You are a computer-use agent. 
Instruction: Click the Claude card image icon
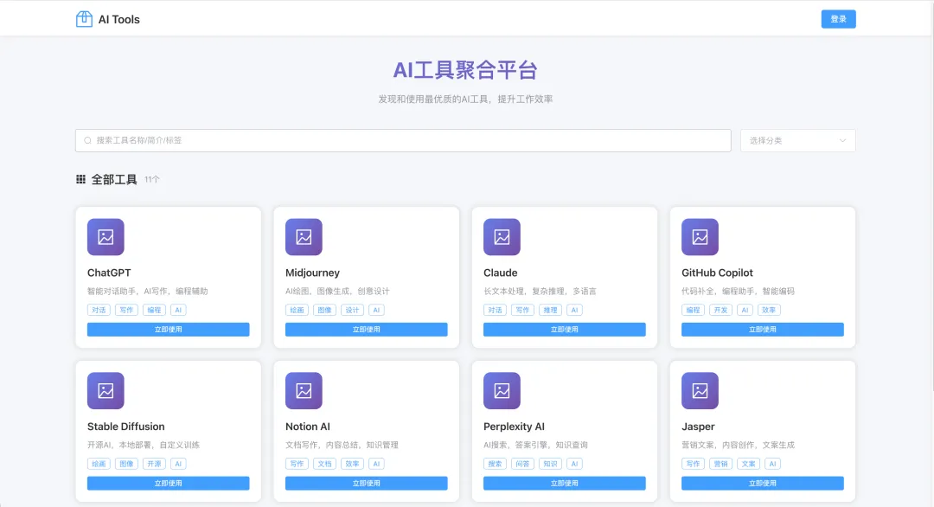502,236
